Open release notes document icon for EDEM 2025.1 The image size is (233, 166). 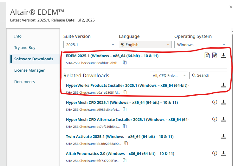207,55
